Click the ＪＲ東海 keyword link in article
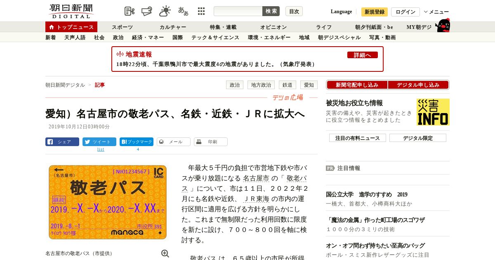The height and width of the screenshot is (260, 495). pyautogui.click(x=257, y=199)
